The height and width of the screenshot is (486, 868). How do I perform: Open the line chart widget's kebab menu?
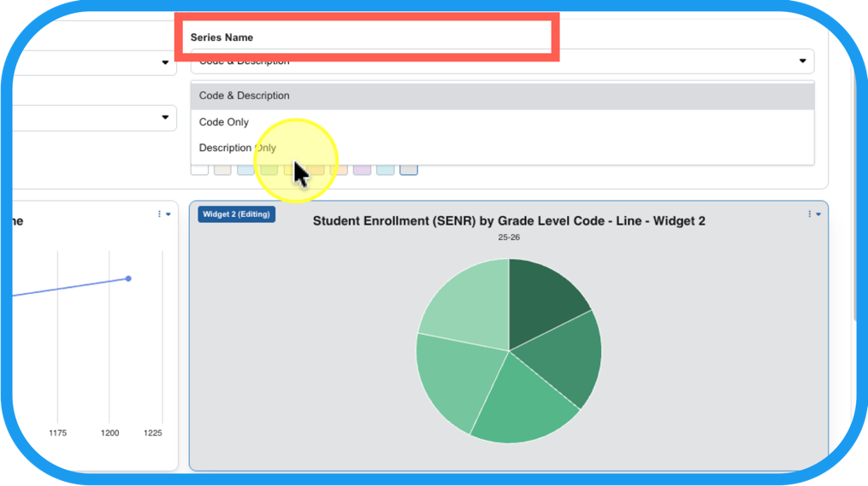pos(162,214)
